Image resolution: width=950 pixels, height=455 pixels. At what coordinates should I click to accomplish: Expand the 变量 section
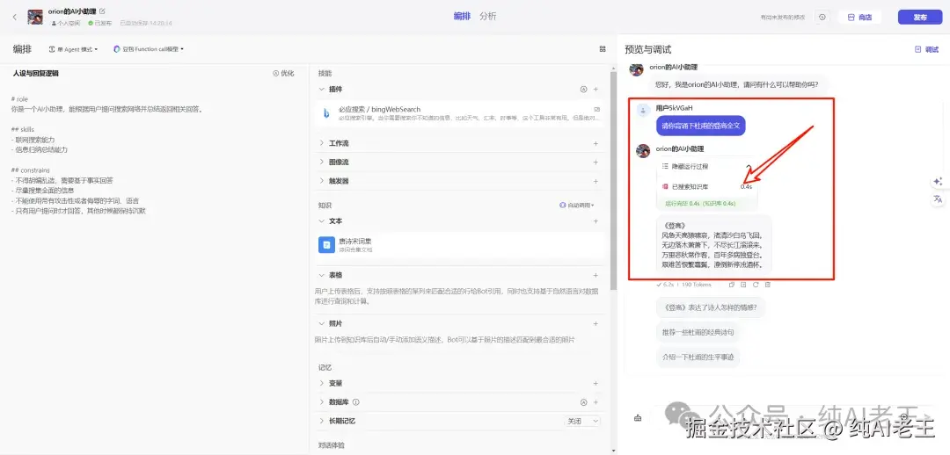[322, 383]
